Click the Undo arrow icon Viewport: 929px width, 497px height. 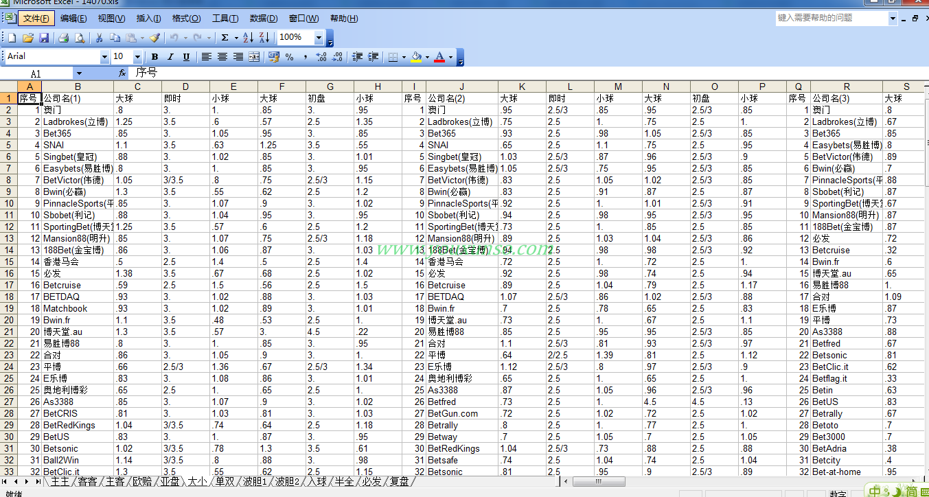pos(174,37)
